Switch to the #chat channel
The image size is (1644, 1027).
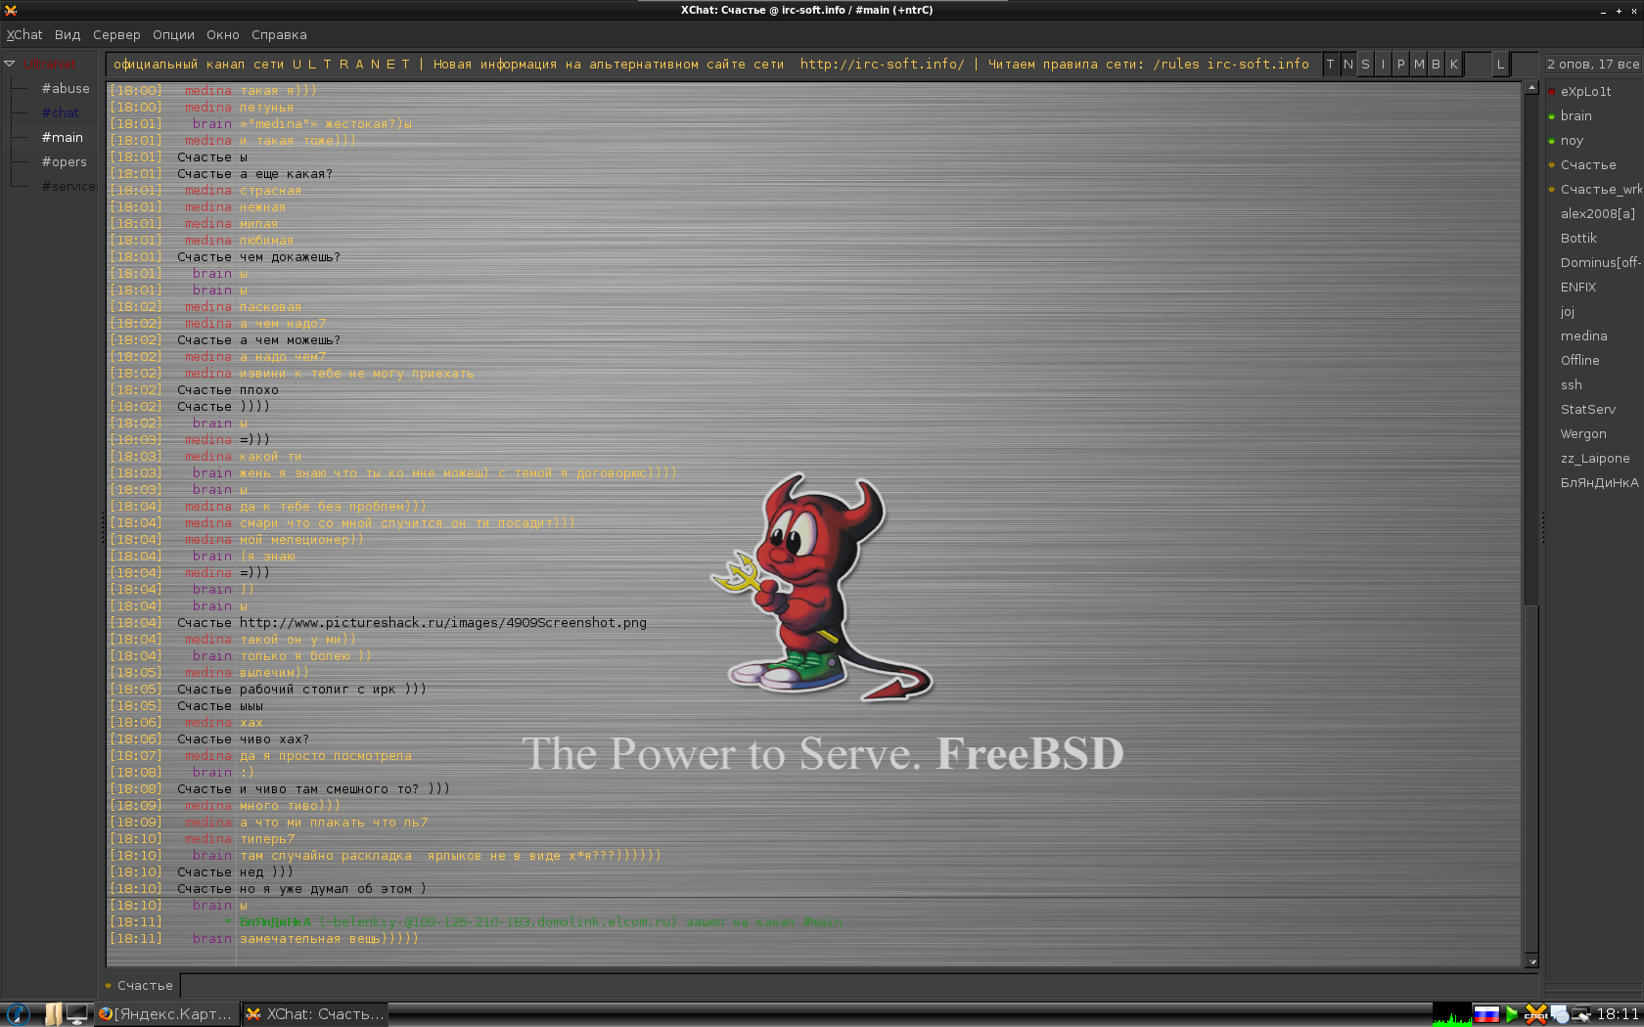tap(60, 112)
